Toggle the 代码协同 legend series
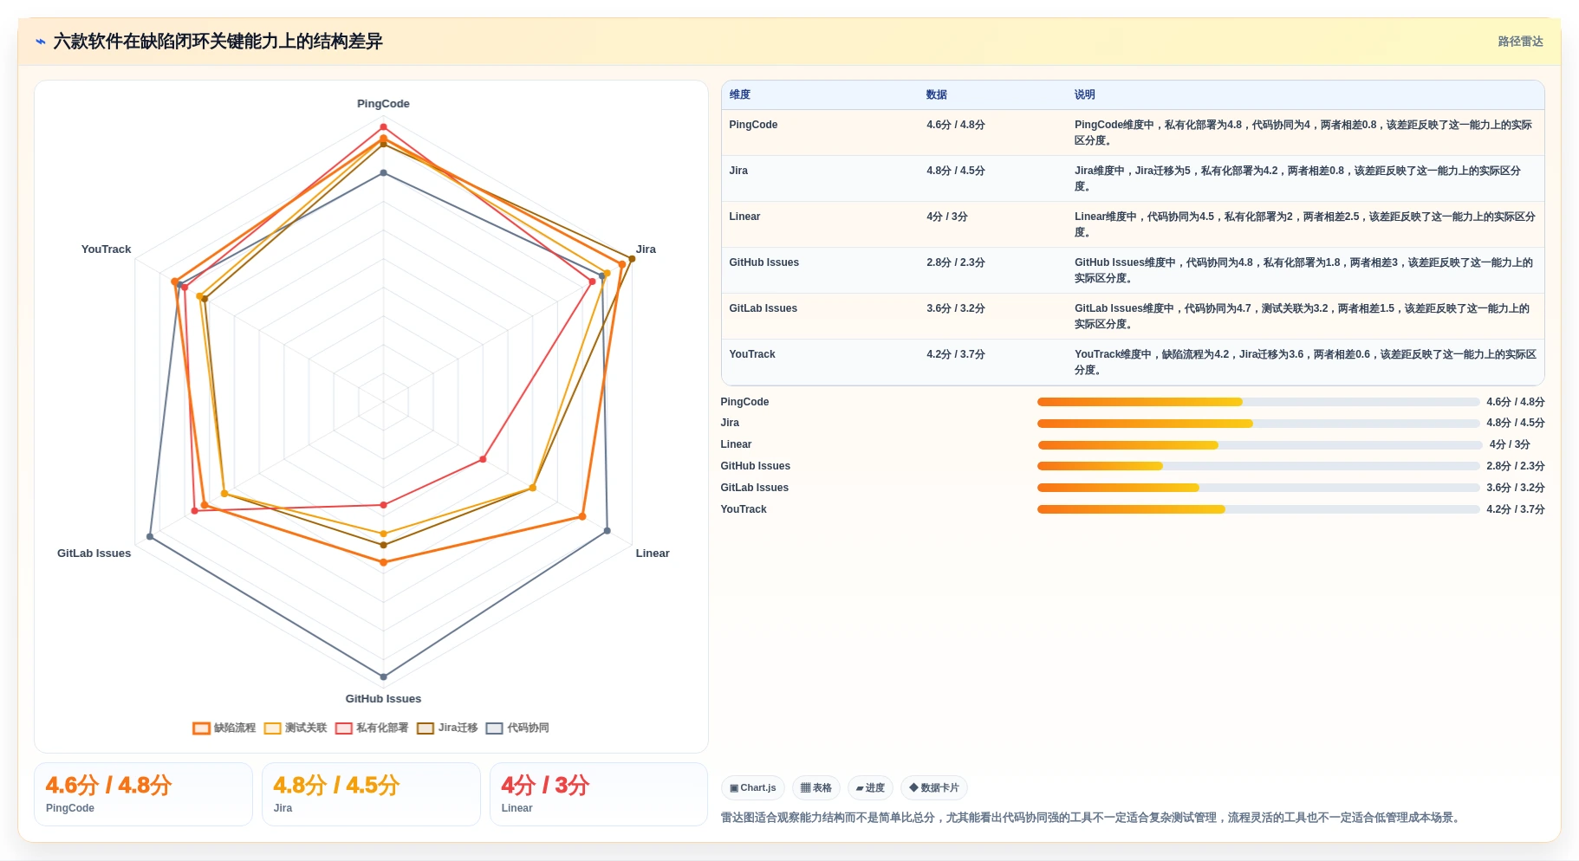The width and height of the screenshot is (1579, 861). click(517, 728)
